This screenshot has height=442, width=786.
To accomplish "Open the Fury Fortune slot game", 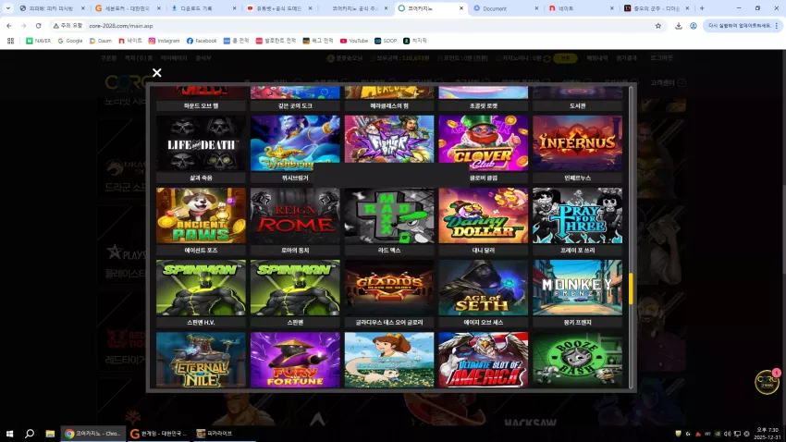I will [295, 360].
